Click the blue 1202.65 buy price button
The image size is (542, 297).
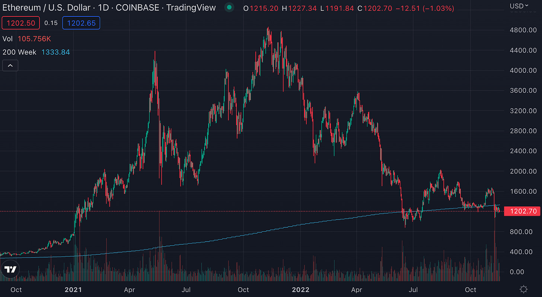(81, 23)
